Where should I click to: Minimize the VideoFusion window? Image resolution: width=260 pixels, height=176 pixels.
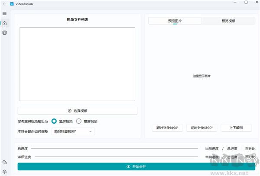235,2
